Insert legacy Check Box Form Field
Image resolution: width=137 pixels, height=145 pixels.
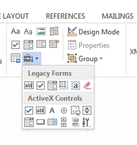[41, 85]
